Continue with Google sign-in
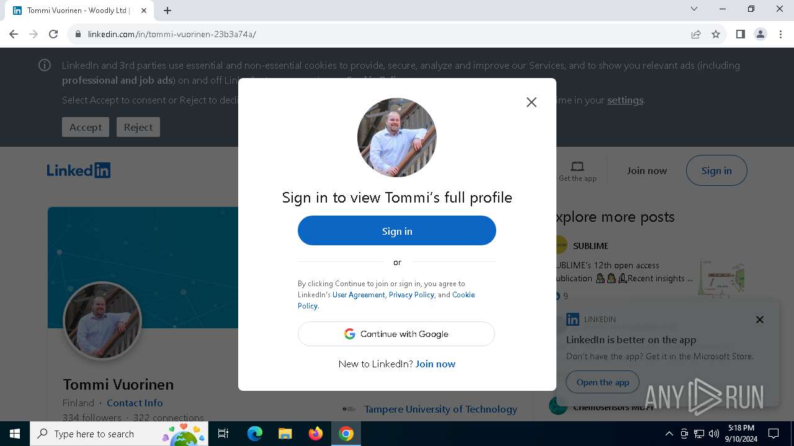This screenshot has height=446, width=794. point(396,334)
